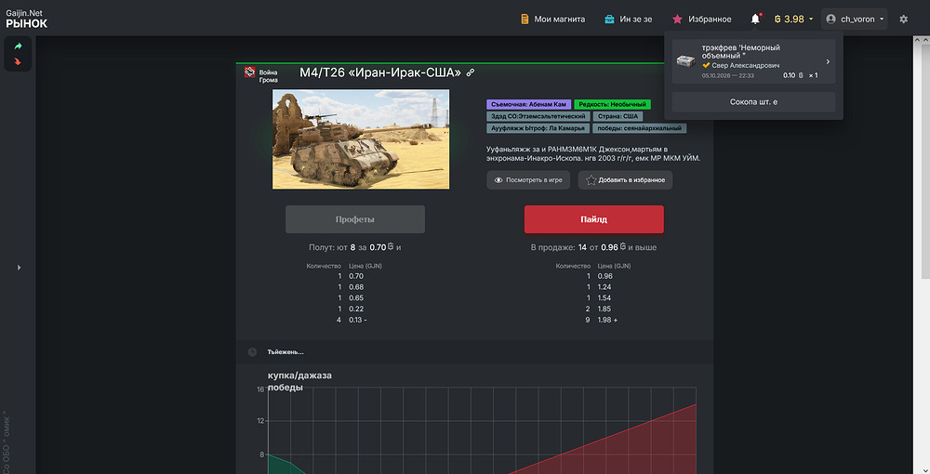This screenshot has width=930, height=474.
Task: Click the grey Профеты button
Action: coord(354,219)
